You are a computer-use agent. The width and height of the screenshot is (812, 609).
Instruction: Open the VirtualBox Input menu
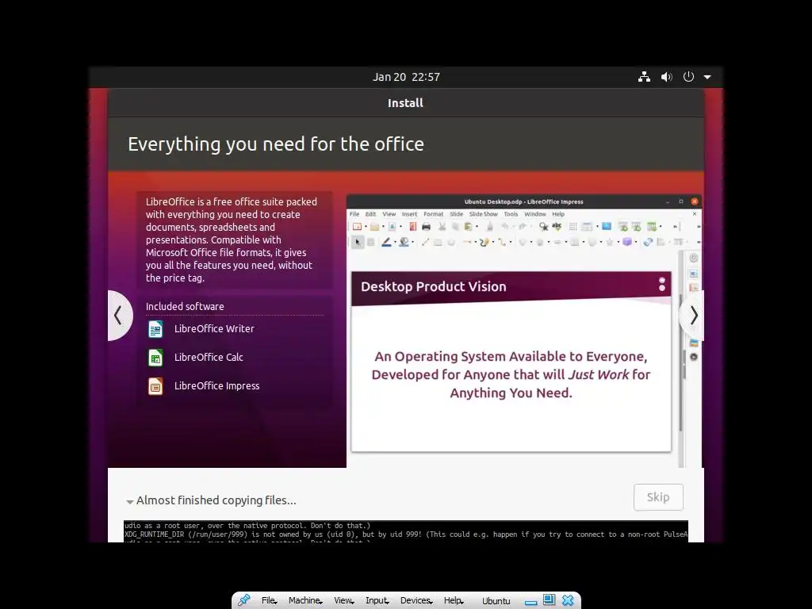[377, 600]
